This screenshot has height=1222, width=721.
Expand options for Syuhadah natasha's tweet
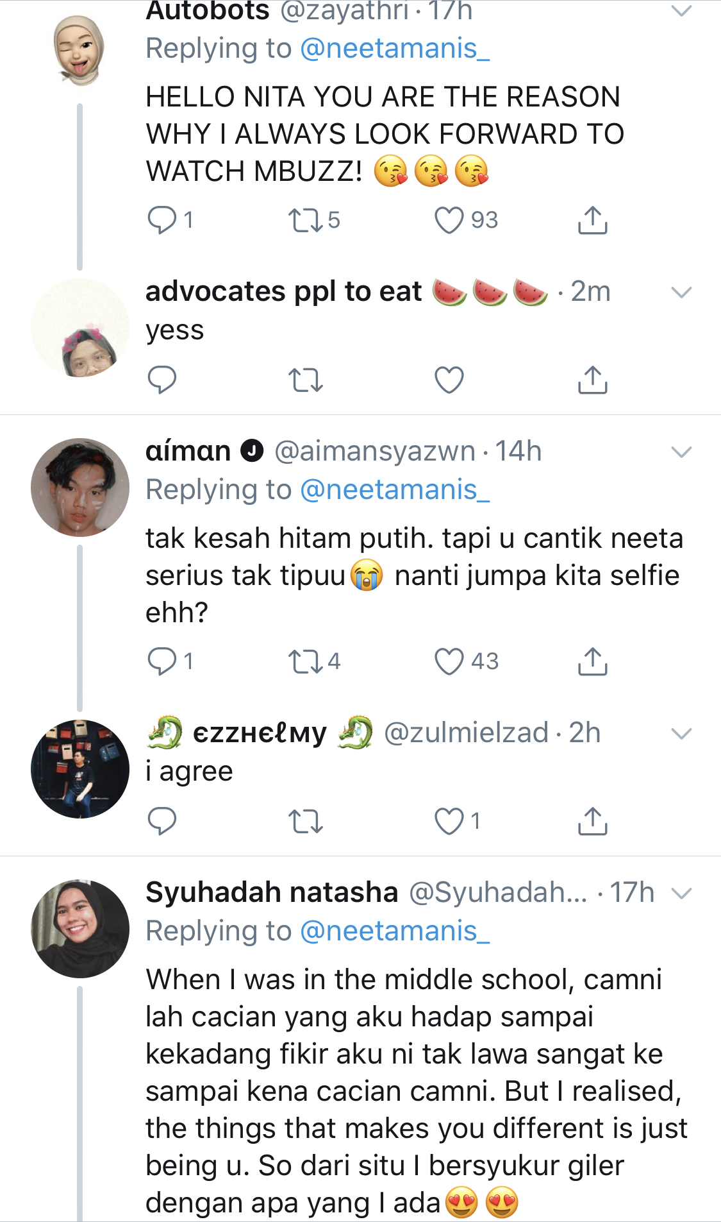click(681, 893)
